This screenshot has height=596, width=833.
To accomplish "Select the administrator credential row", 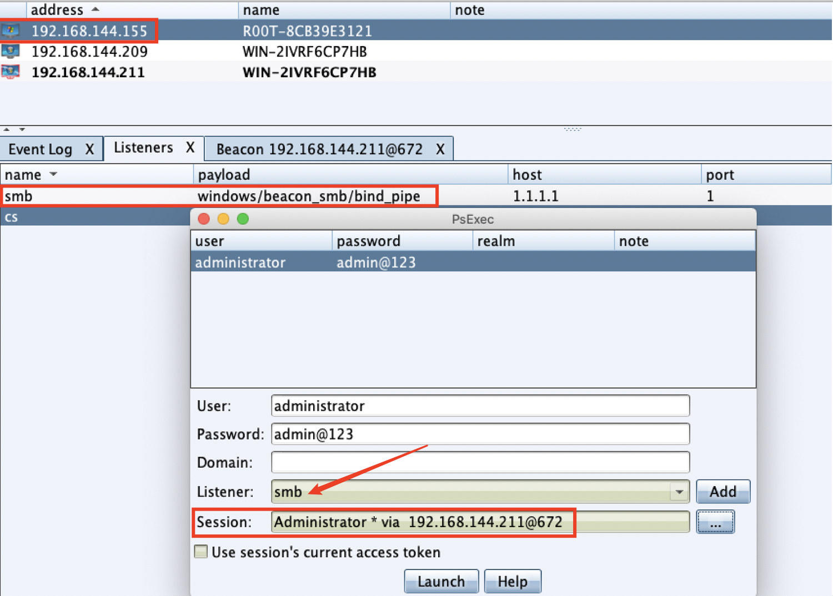I will [473, 262].
